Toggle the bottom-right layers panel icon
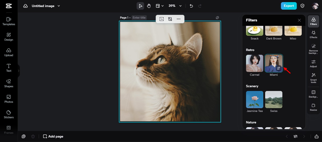The image size is (322, 142). point(316,136)
